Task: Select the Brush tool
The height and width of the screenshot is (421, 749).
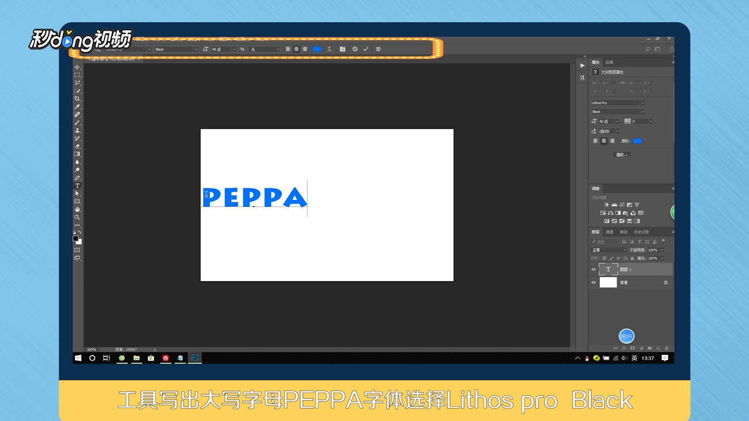Action: pyautogui.click(x=77, y=123)
